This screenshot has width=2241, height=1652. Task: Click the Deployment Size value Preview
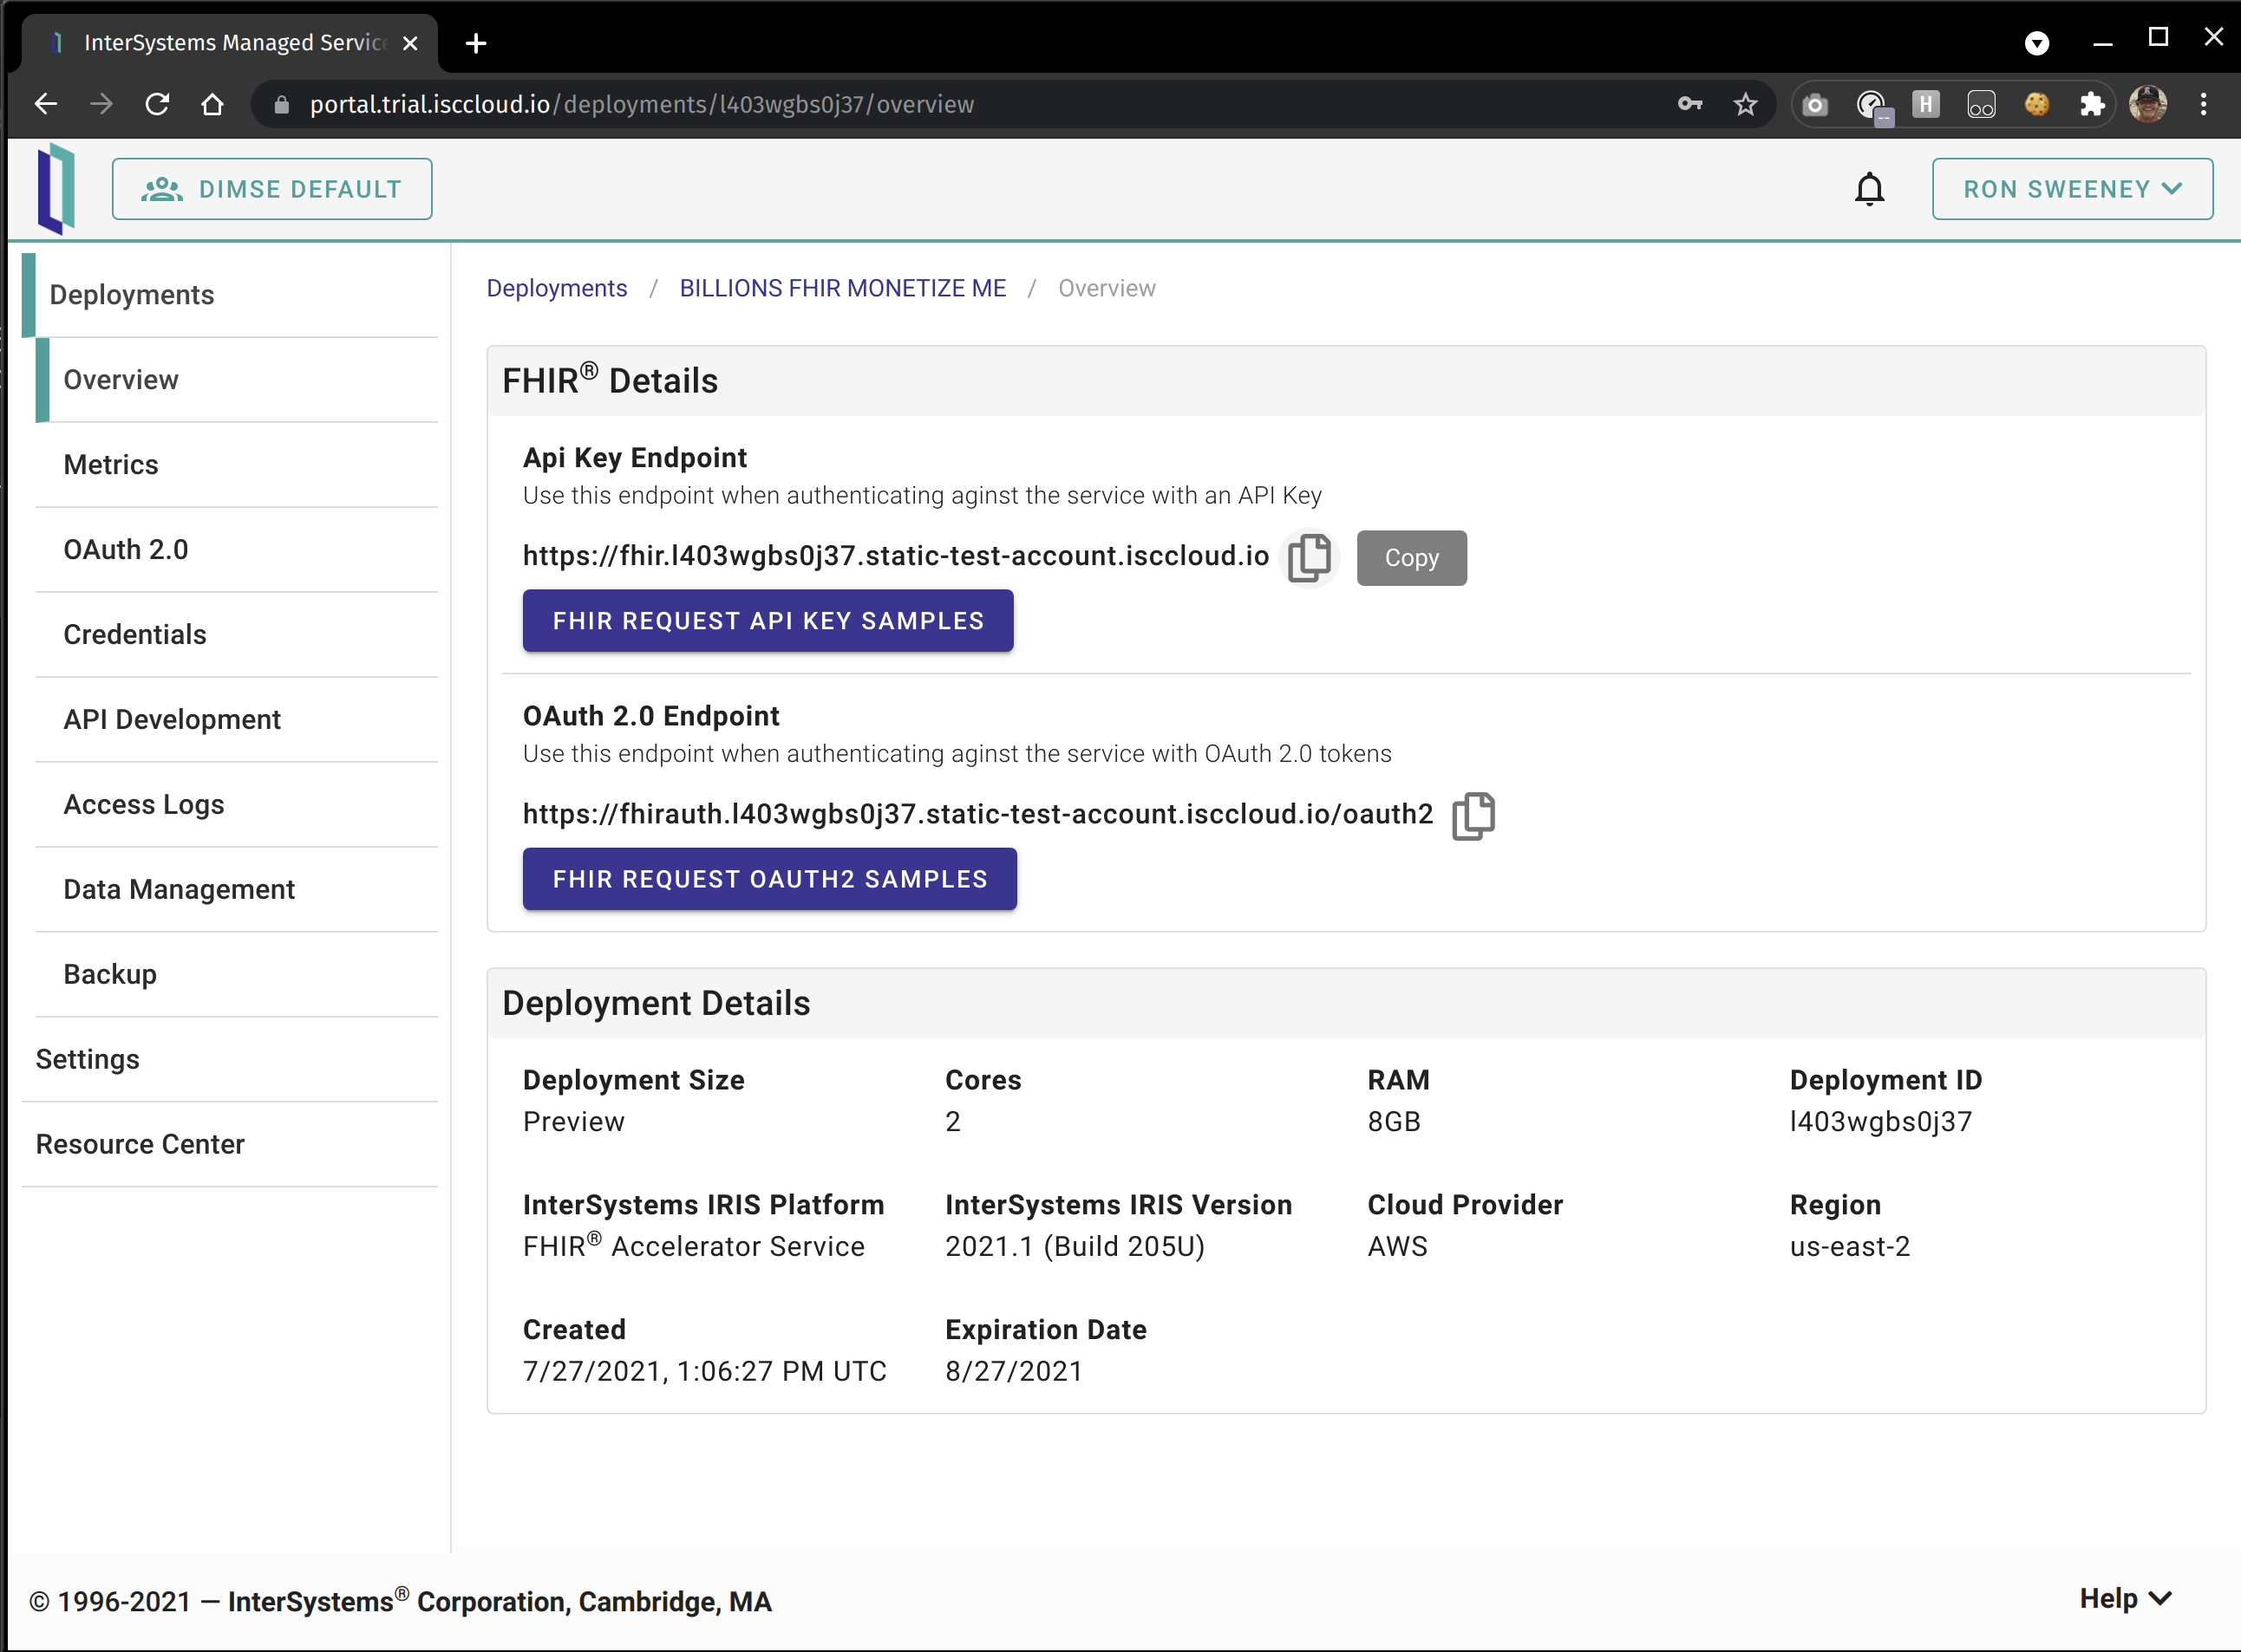point(573,1122)
